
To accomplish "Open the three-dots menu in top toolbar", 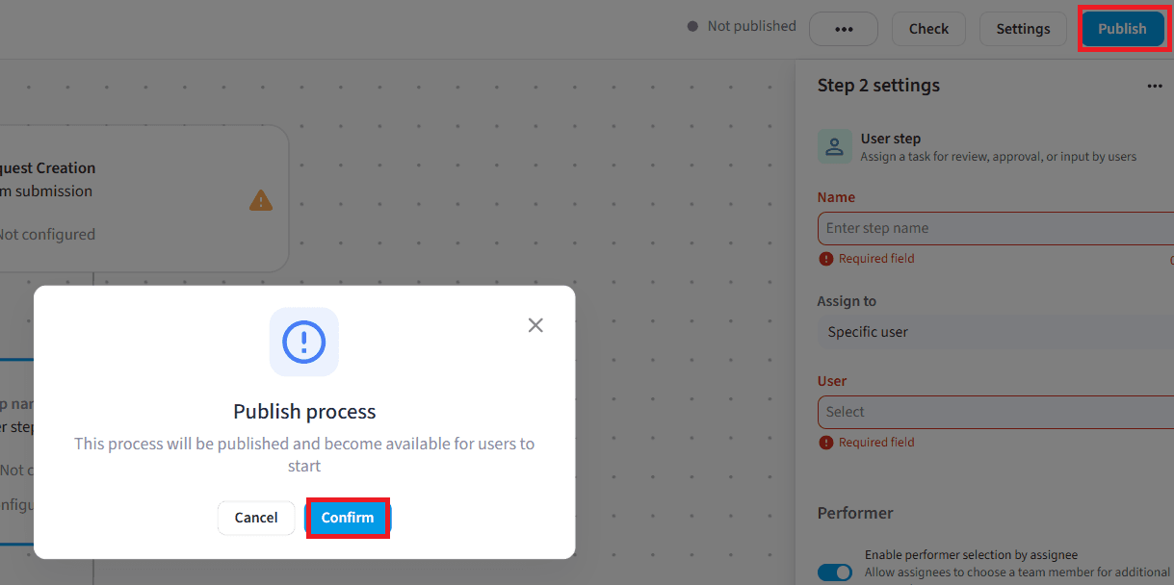I will (x=844, y=29).
